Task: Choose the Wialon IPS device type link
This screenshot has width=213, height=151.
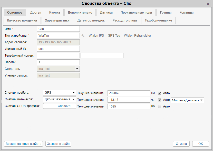Action: coord(96,36)
